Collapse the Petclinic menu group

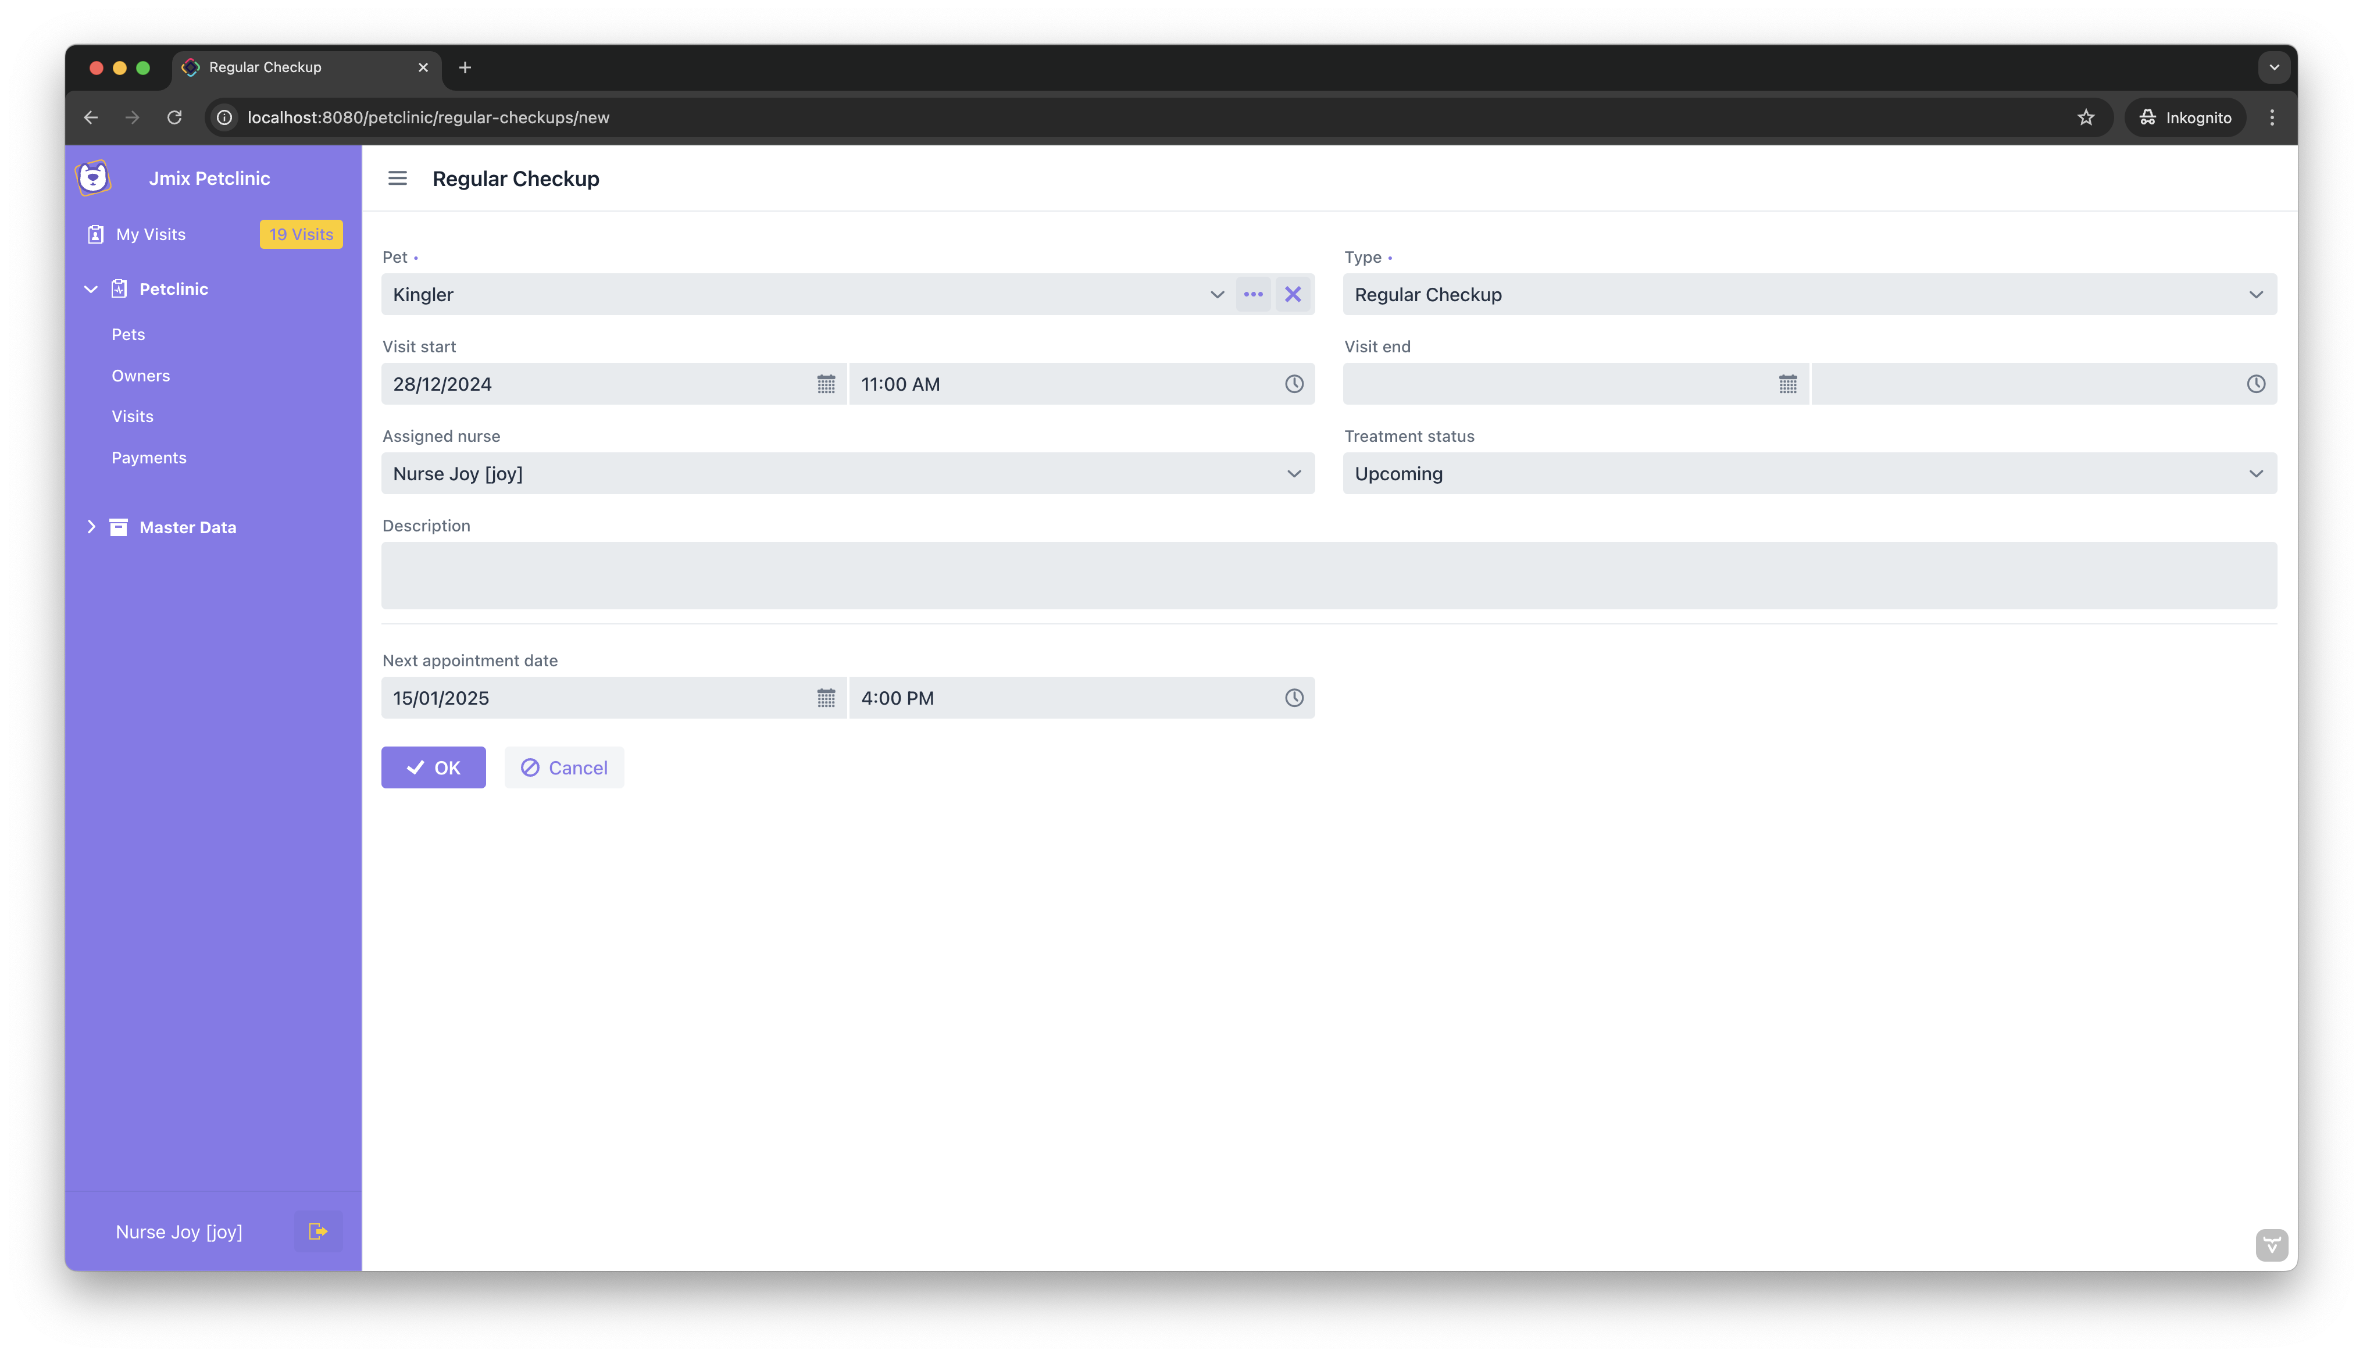tap(91, 289)
